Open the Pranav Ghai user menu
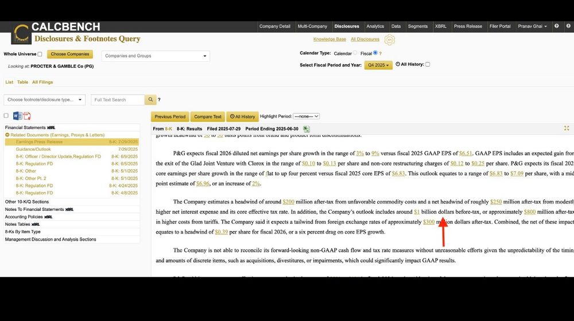574x321 pixels. 532,26
